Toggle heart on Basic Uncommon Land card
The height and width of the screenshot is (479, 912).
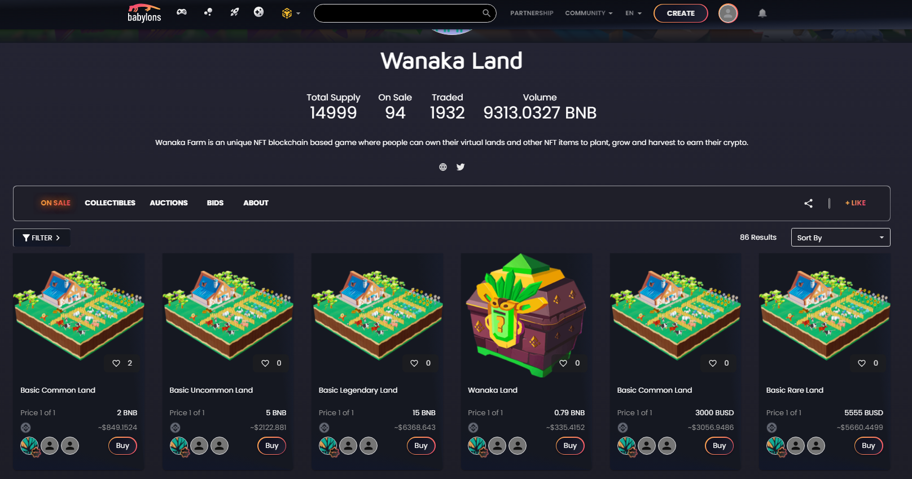point(265,363)
